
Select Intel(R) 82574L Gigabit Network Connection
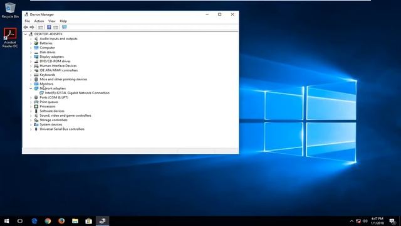click(77, 93)
